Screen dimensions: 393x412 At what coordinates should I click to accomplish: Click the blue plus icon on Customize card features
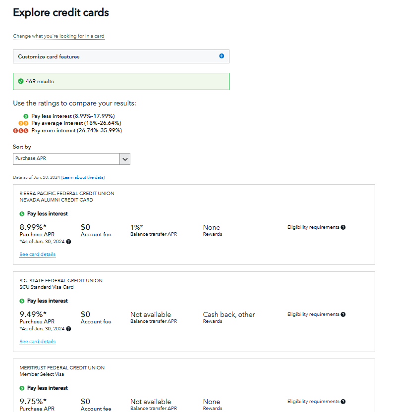pos(222,56)
